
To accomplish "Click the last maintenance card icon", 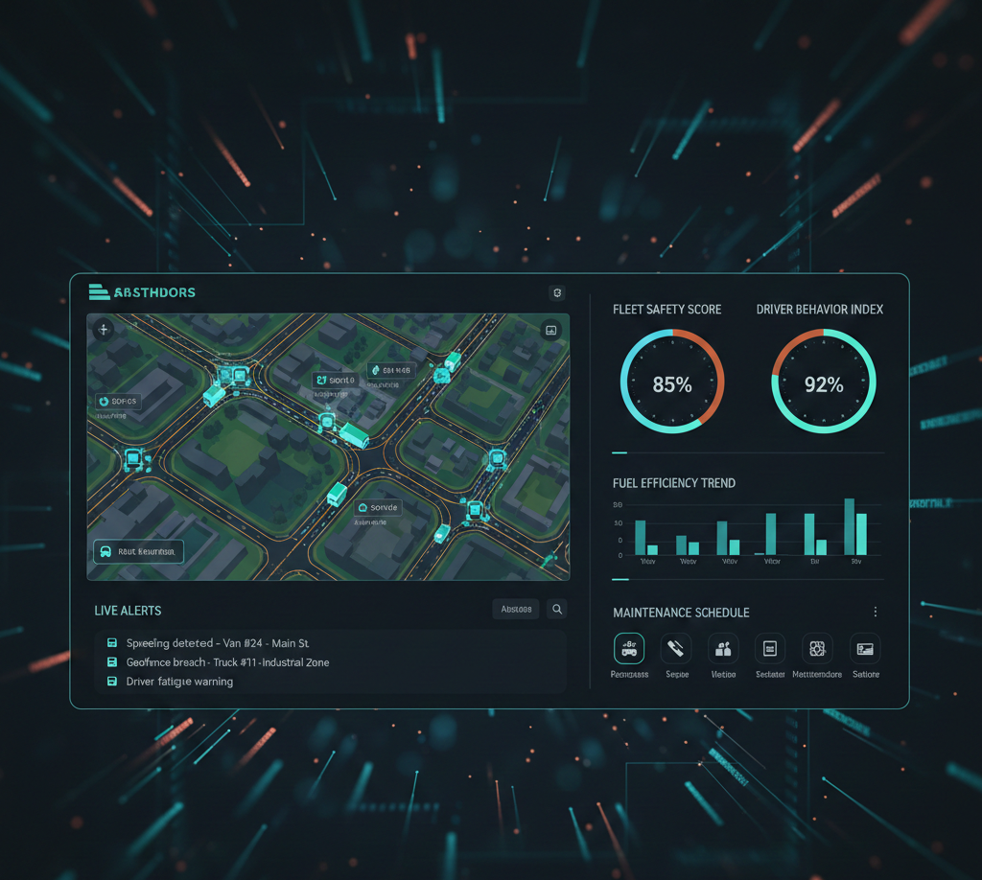I will [865, 649].
